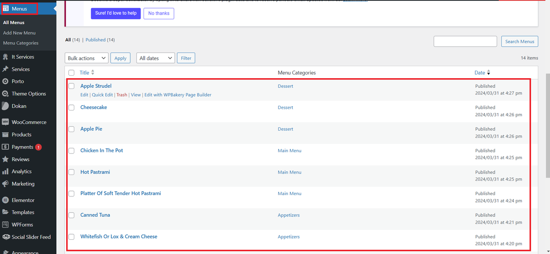Check the Apple Pie row checkbox
The image size is (550, 254).
[x=71, y=129]
